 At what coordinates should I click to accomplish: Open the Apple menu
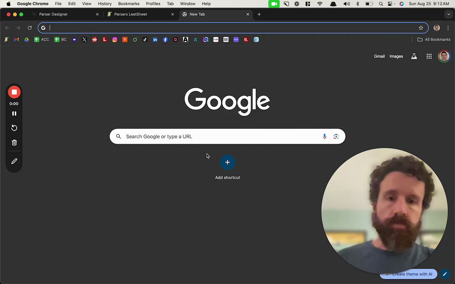click(x=8, y=4)
